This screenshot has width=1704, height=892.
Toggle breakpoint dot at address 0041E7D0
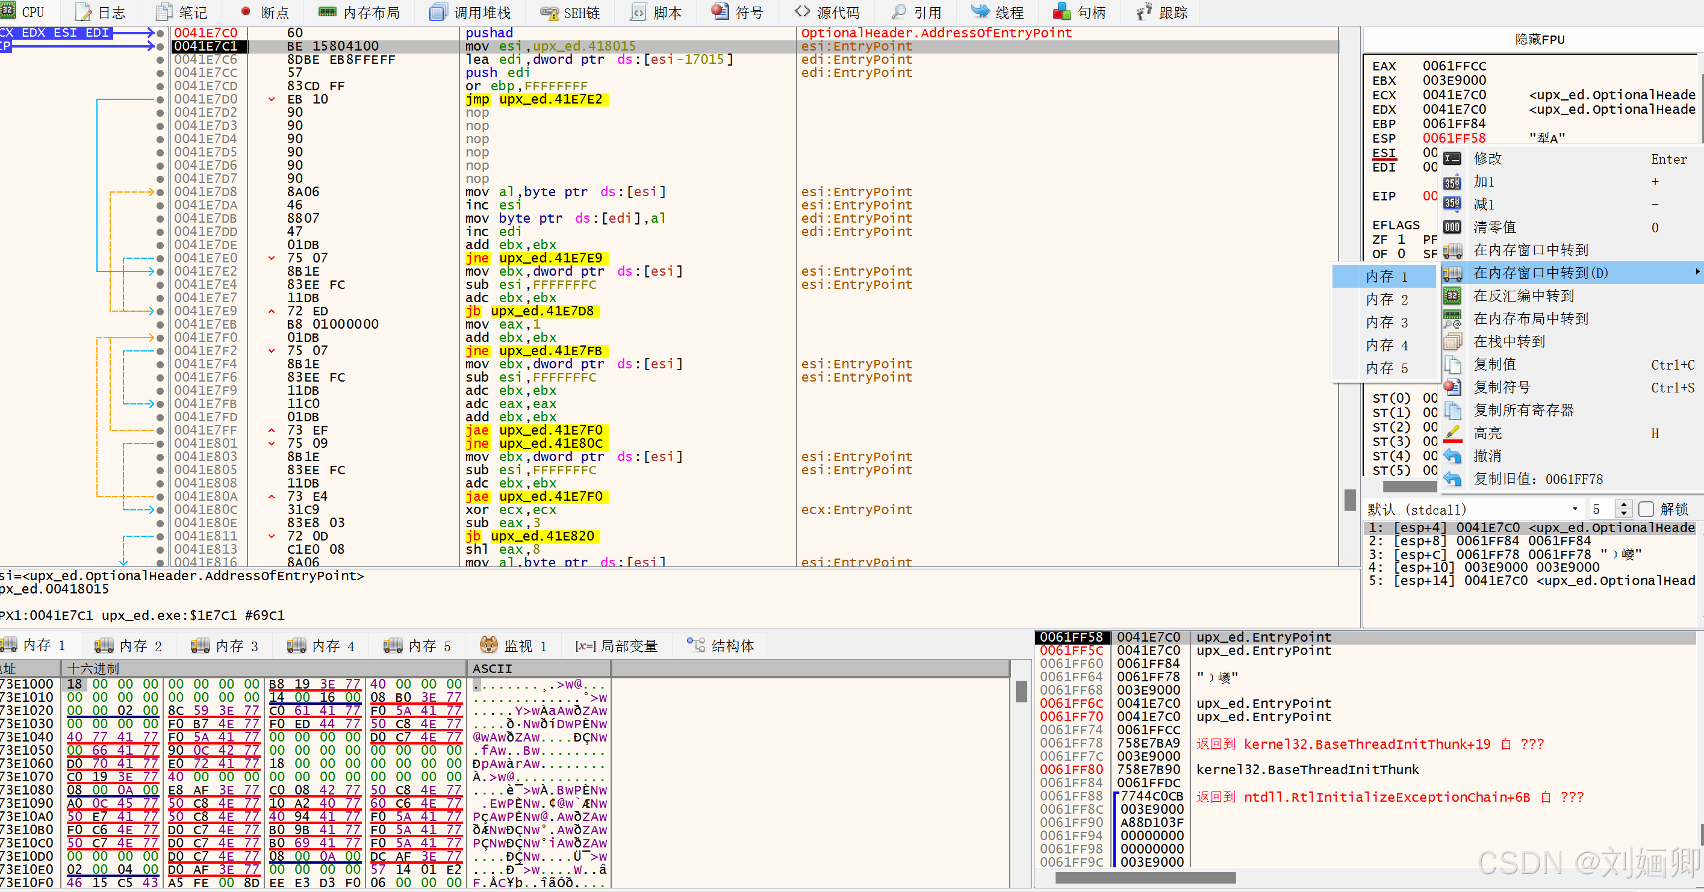tap(160, 99)
